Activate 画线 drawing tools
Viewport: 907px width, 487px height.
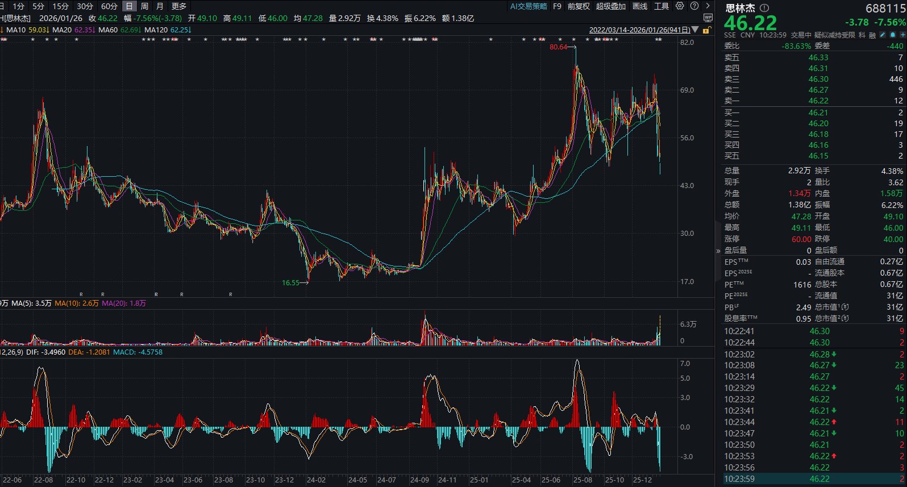point(640,6)
